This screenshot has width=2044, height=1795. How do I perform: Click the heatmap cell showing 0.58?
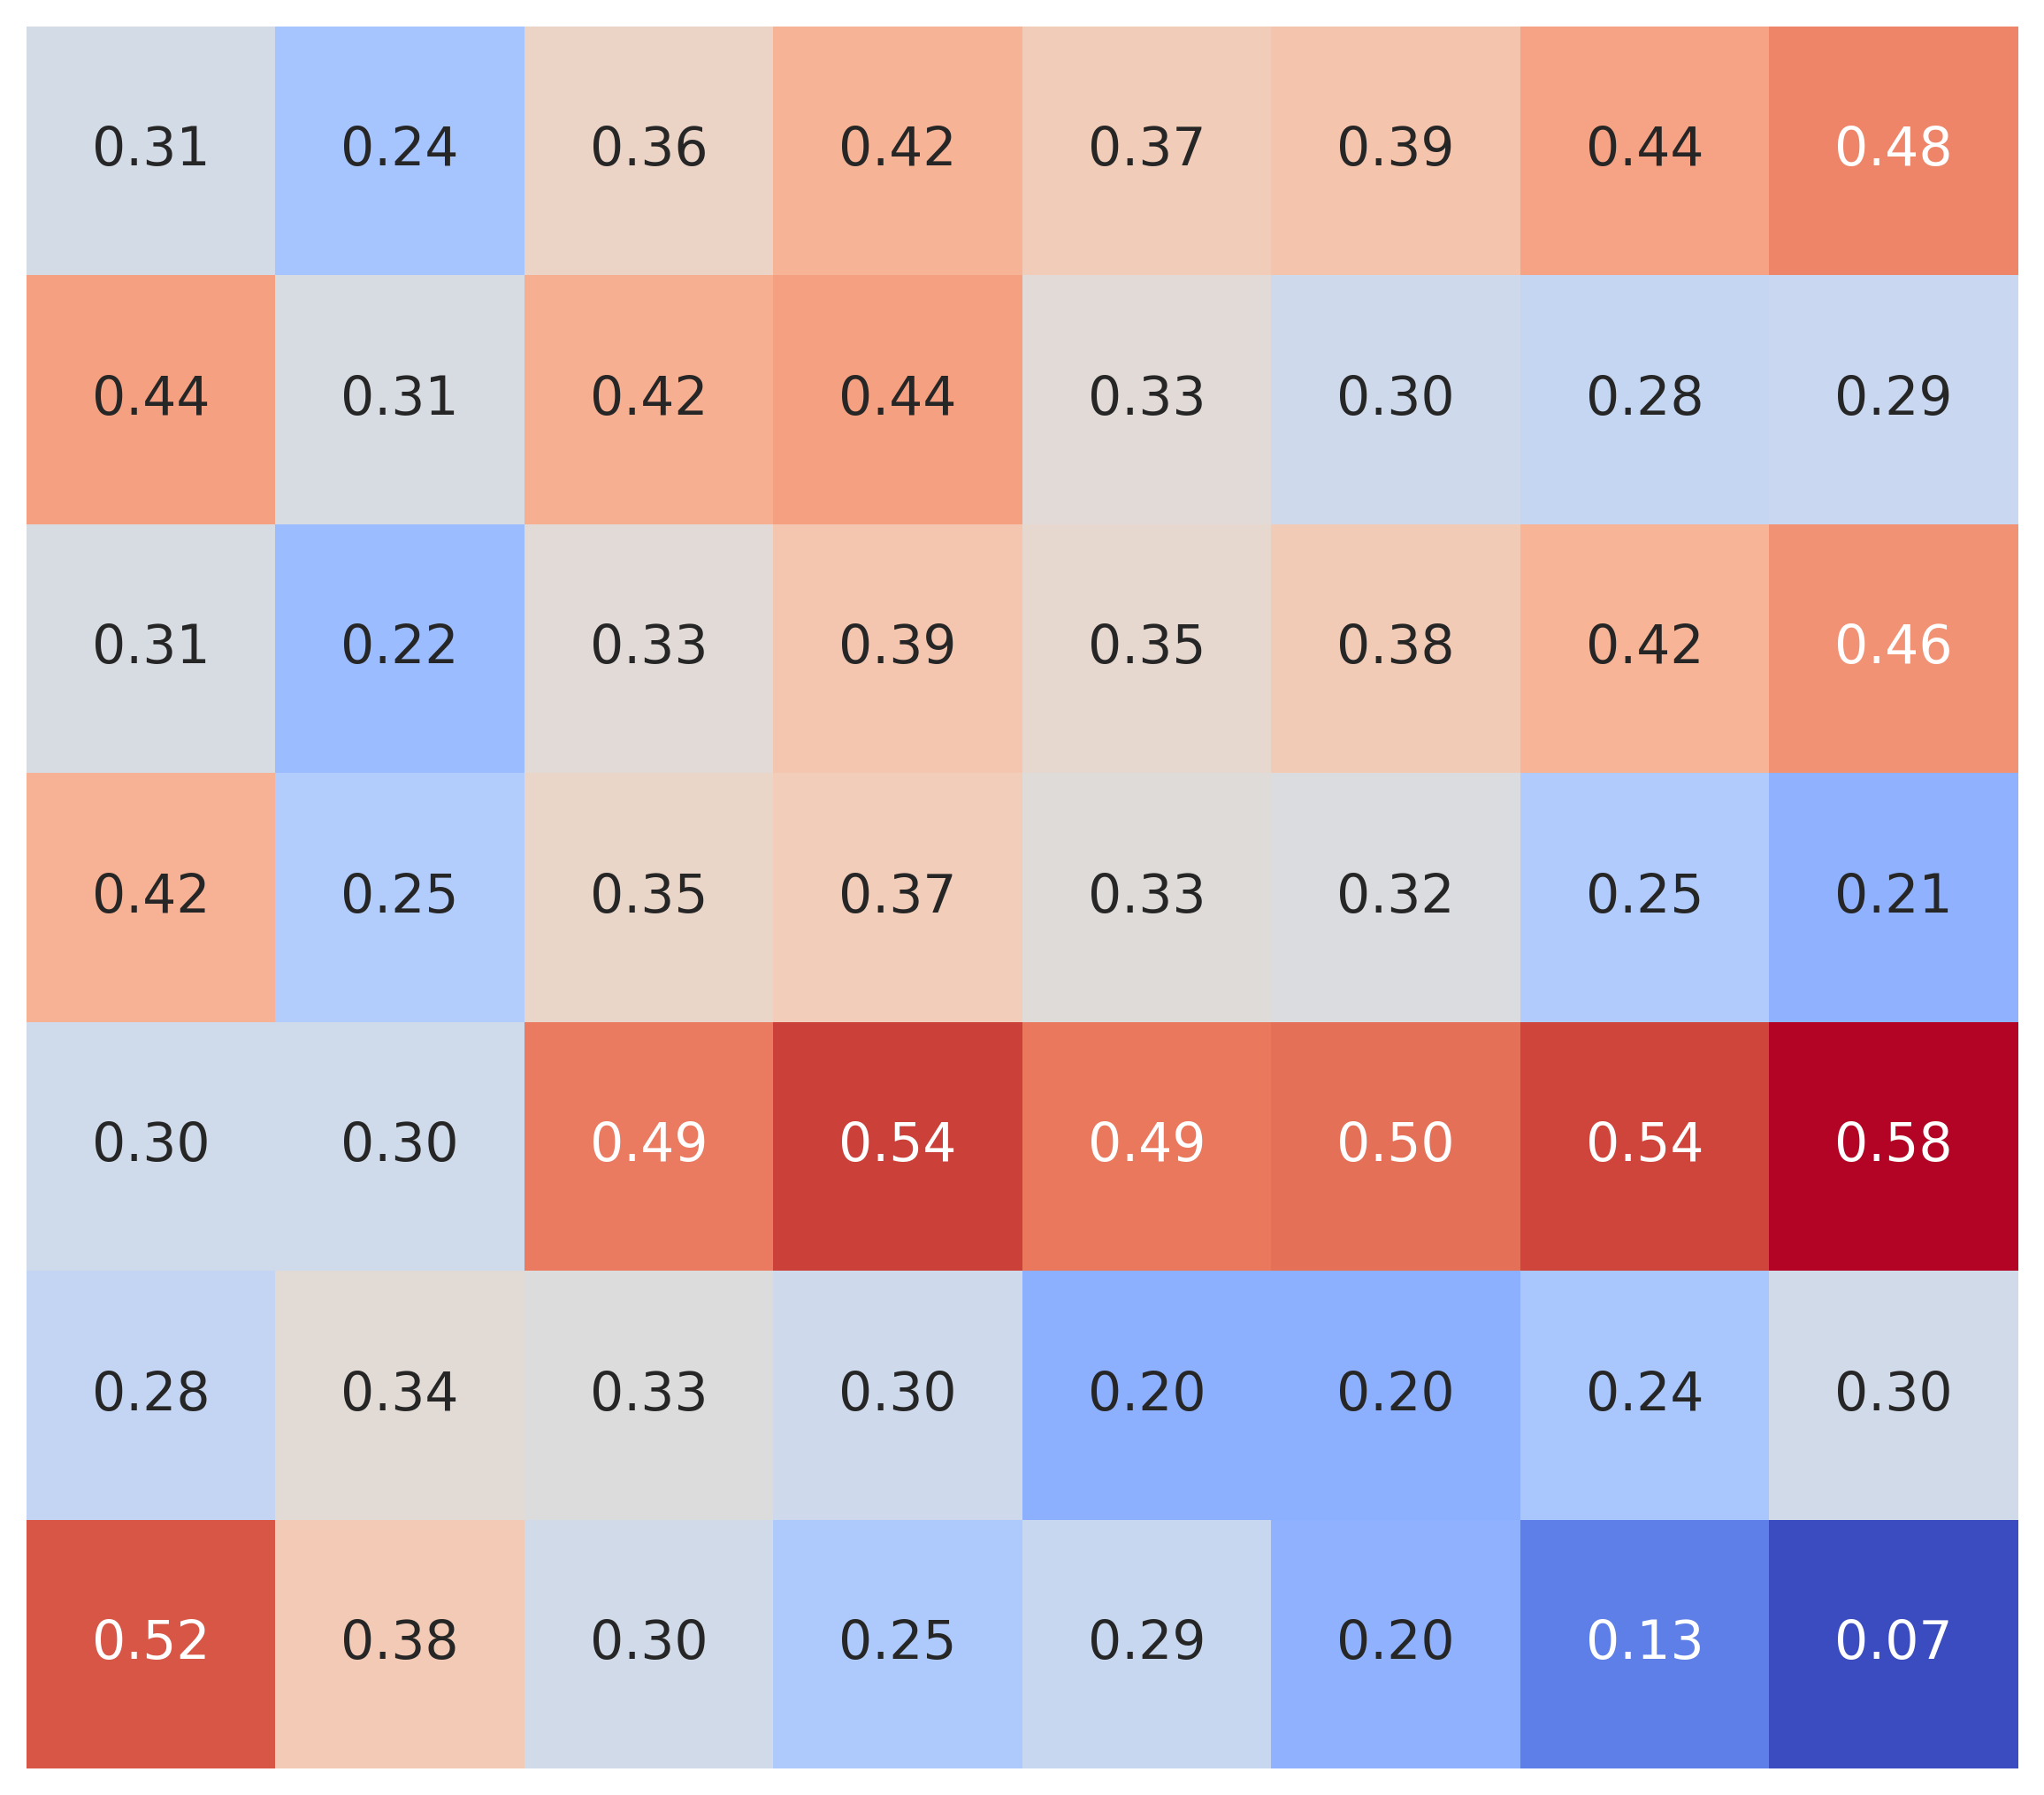(x=1892, y=1144)
